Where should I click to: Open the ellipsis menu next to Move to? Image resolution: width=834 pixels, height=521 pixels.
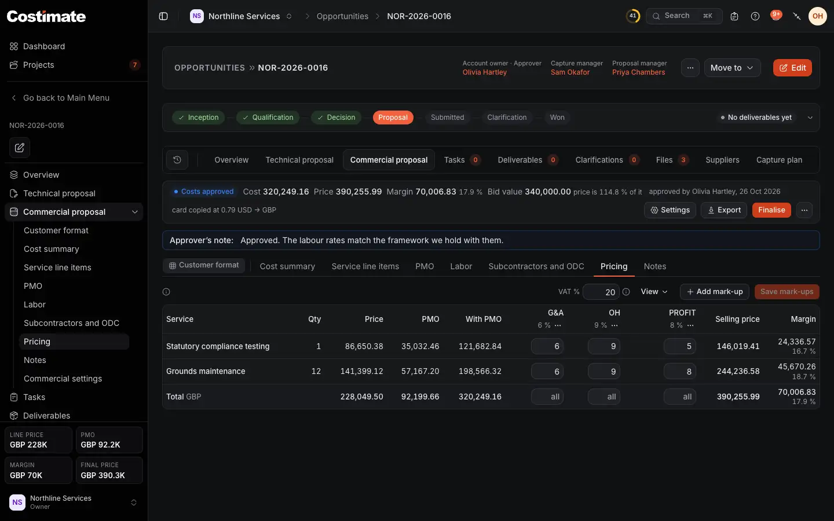pyautogui.click(x=690, y=68)
